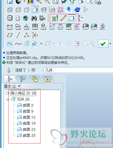Click the datum plane tool
Viewport: 113px width, 148px height.
coord(10,35)
